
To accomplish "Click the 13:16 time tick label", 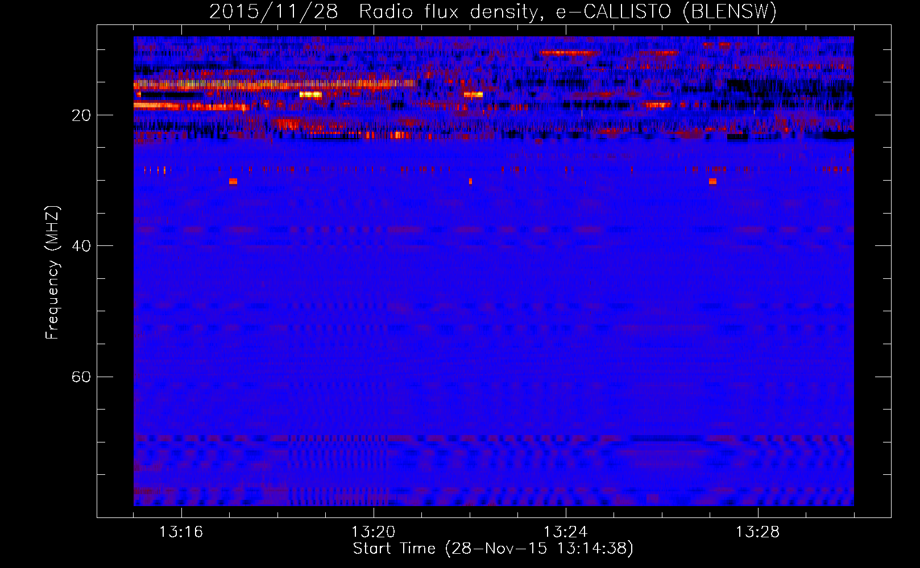I will (x=181, y=532).
